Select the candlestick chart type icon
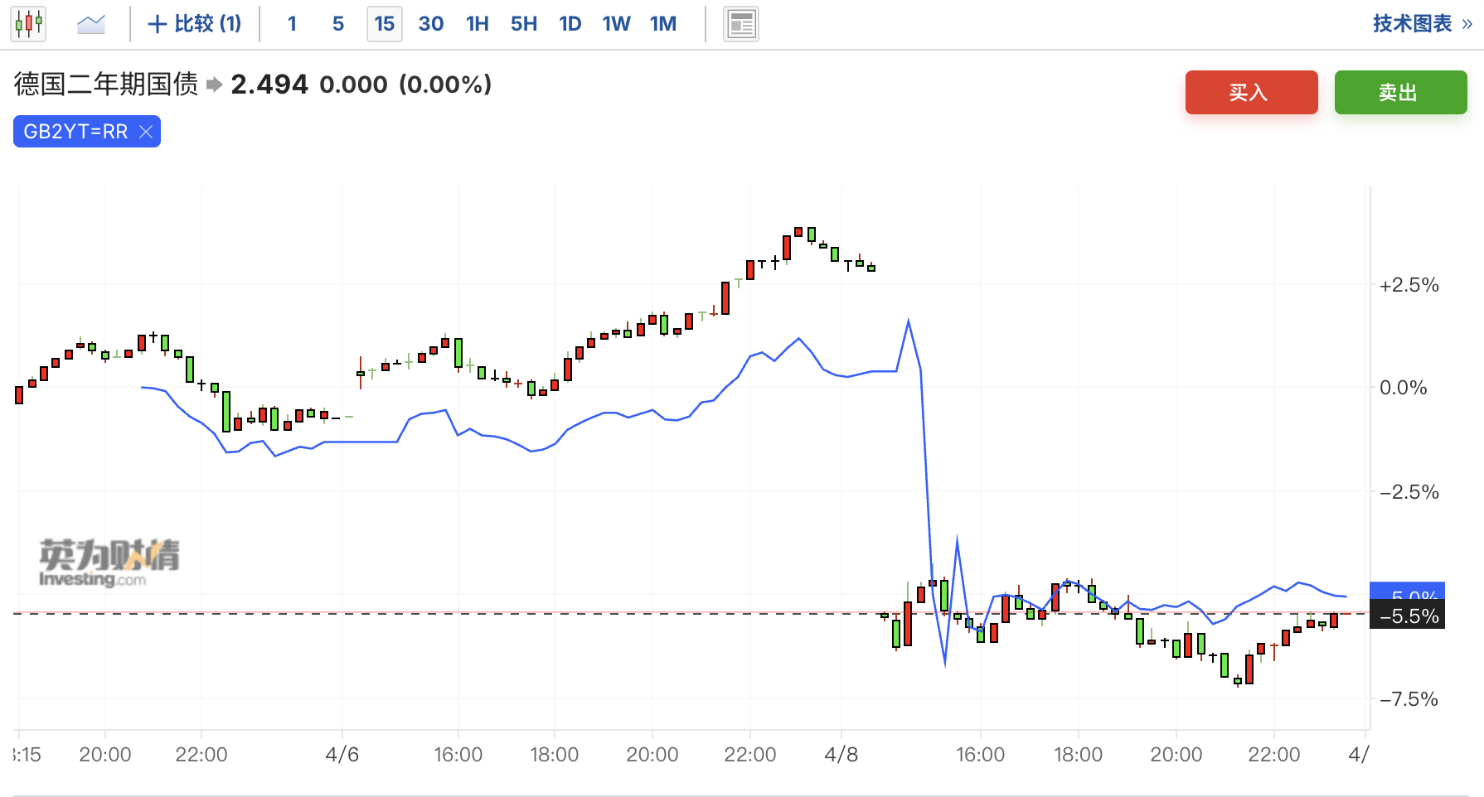The height and width of the screenshot is (797, 1484). click(28, 24)
